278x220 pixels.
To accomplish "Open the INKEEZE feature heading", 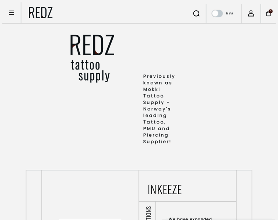I will pyautogui.click(x=165, y=190).
